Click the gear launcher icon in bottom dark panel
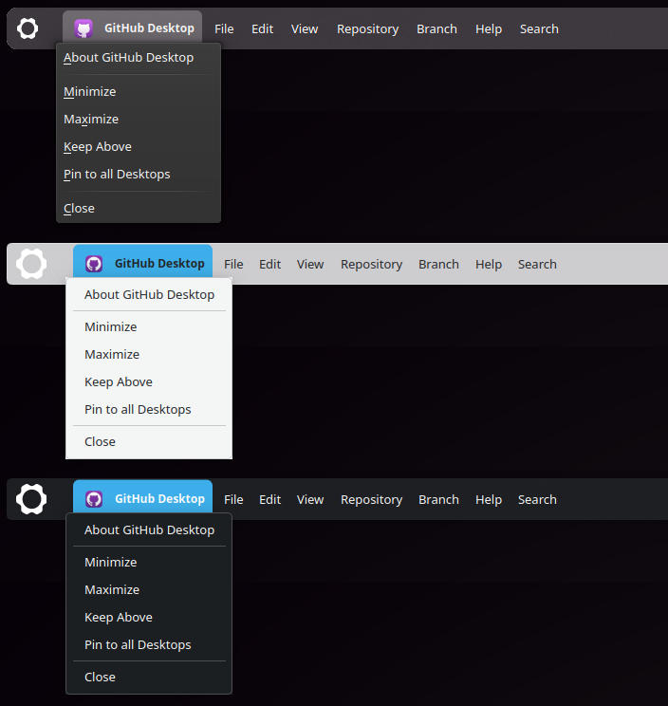This screenshot has height=706, width=668. click(31, 499)
